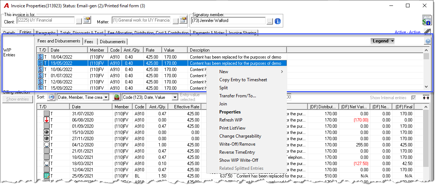The height and width of the screenshot is (187, 436).
Task: Click the eye icon on the 15/10/2020 row
Action: click(47, 132)
